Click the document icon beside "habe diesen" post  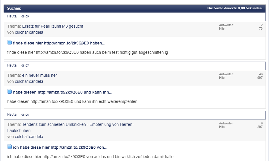click(10, 92)
